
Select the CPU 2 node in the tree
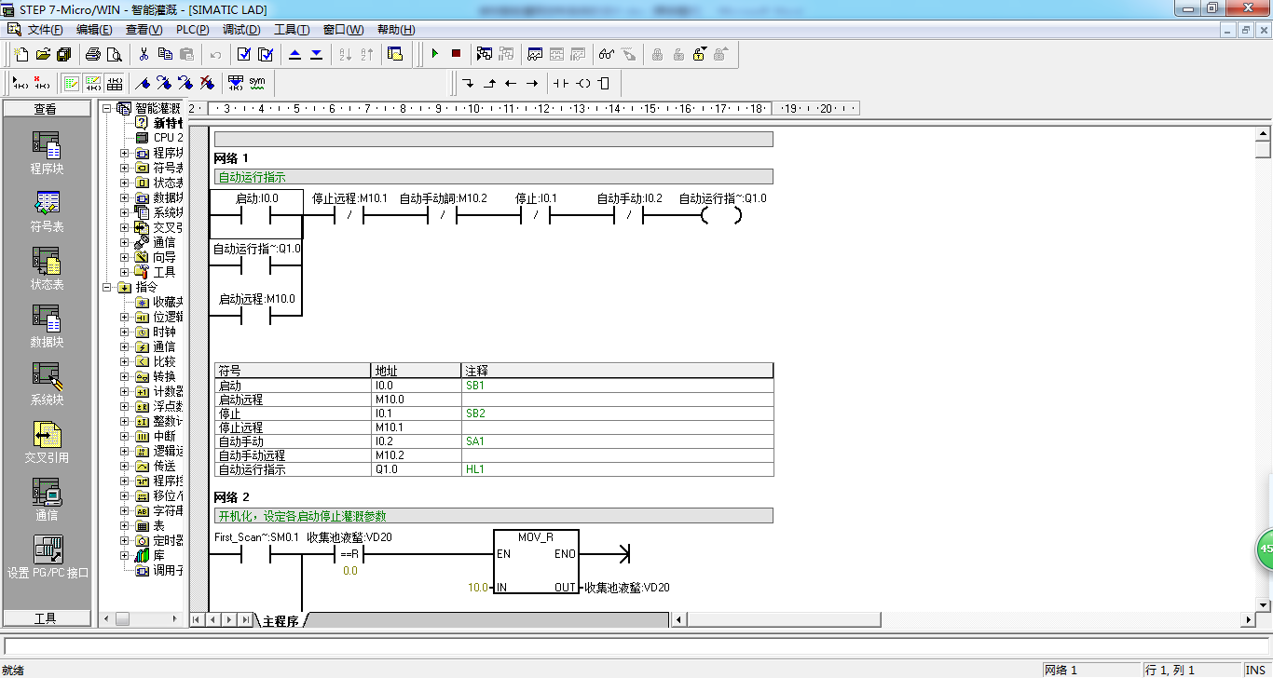tap(168, 138)
